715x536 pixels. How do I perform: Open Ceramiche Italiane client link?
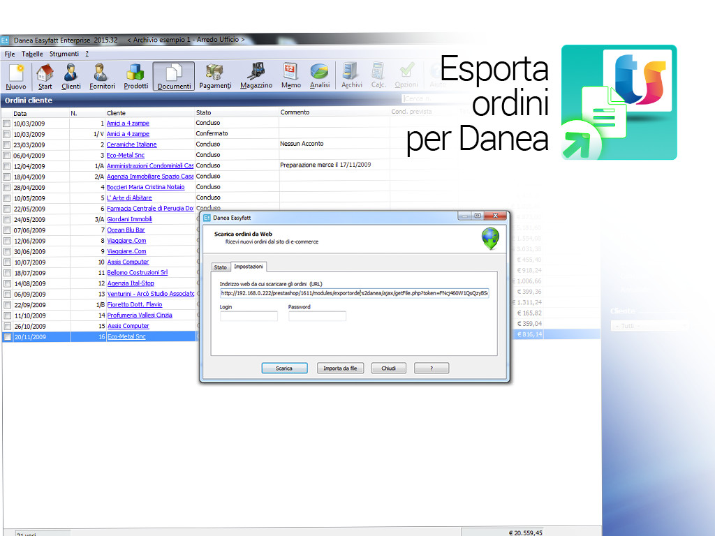pyautogui.click(x=131, y=144)
